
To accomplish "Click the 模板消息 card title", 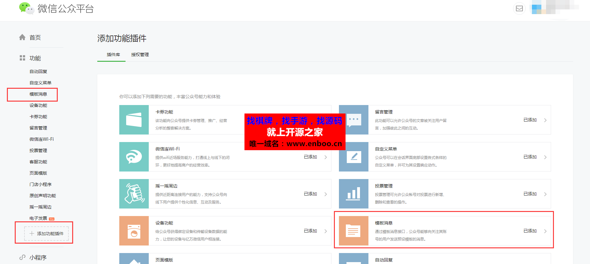I will [x=384, y=223].
